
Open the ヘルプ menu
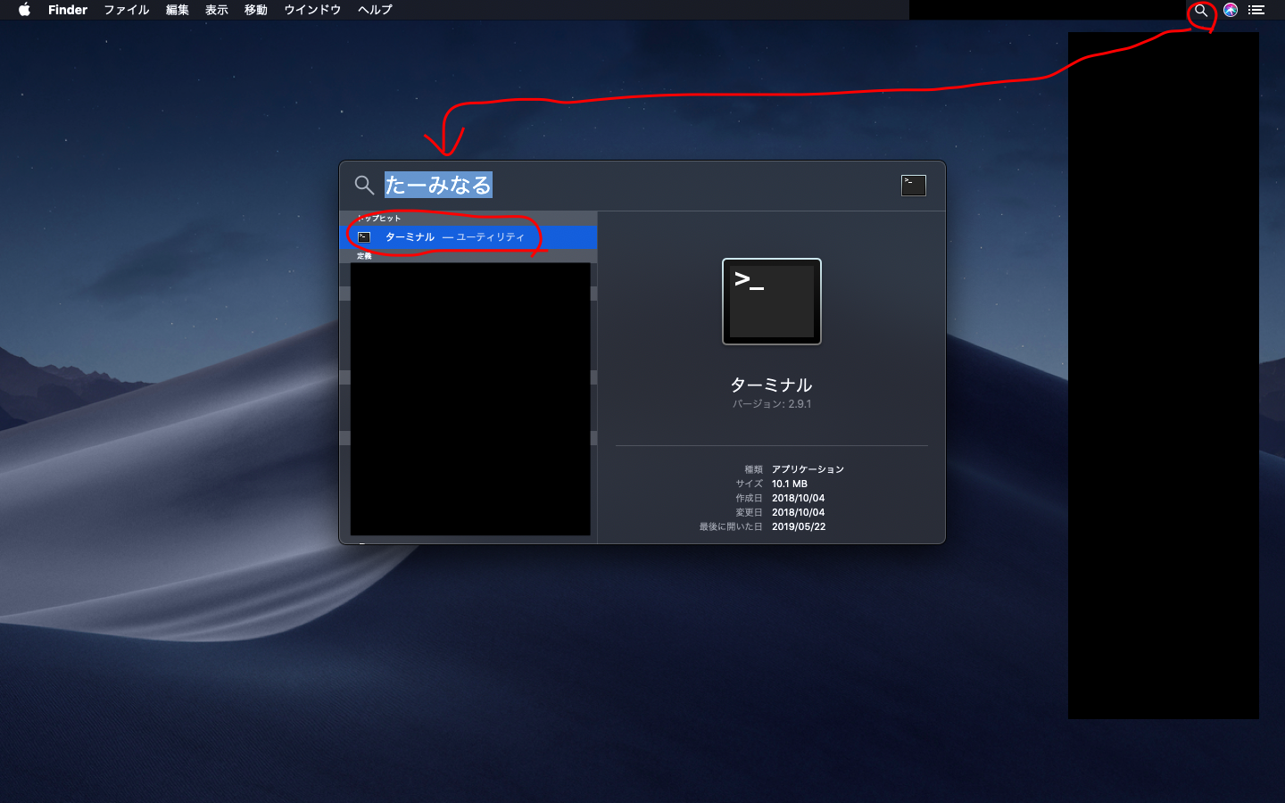375,10
